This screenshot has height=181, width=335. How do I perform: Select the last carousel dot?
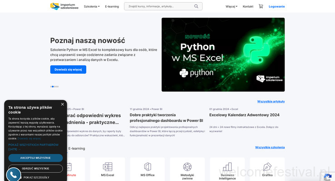click(x=58, y=86)
